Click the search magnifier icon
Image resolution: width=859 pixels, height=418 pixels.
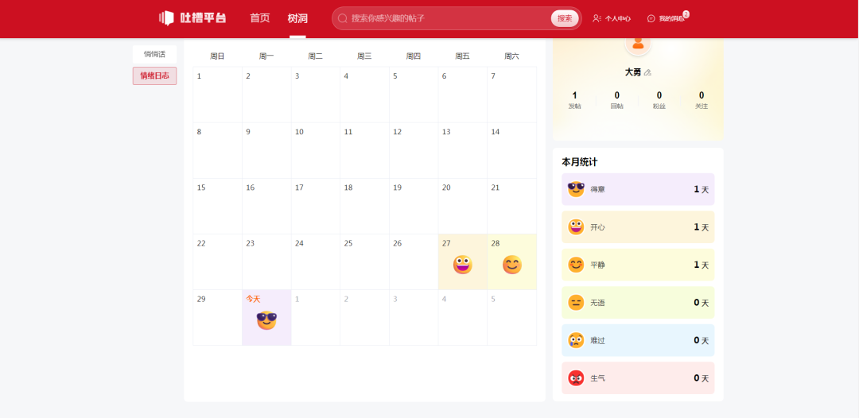pos(342,18)
